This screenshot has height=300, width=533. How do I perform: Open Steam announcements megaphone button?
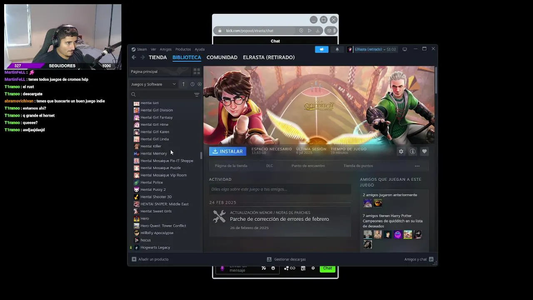[x=321, y=49]
